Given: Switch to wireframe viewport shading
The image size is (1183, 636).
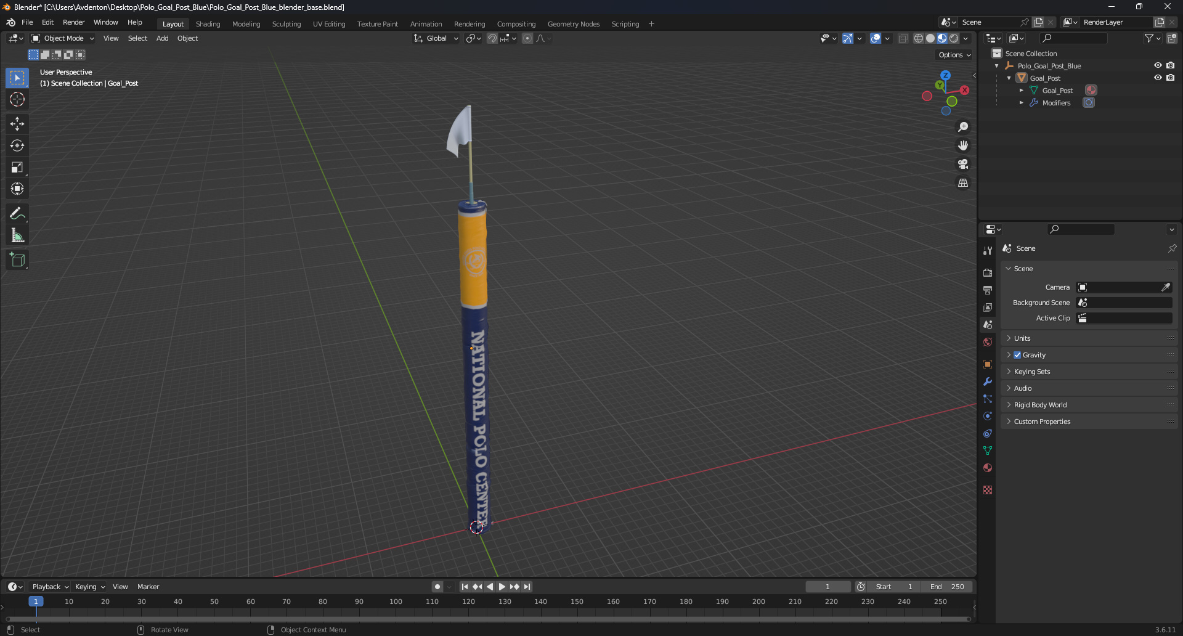Looking at the screenshot, I should pos(918,38).
